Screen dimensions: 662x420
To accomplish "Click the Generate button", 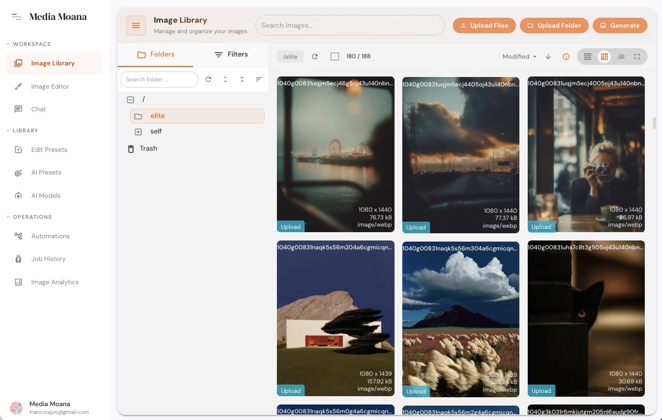I will [620, 25].
